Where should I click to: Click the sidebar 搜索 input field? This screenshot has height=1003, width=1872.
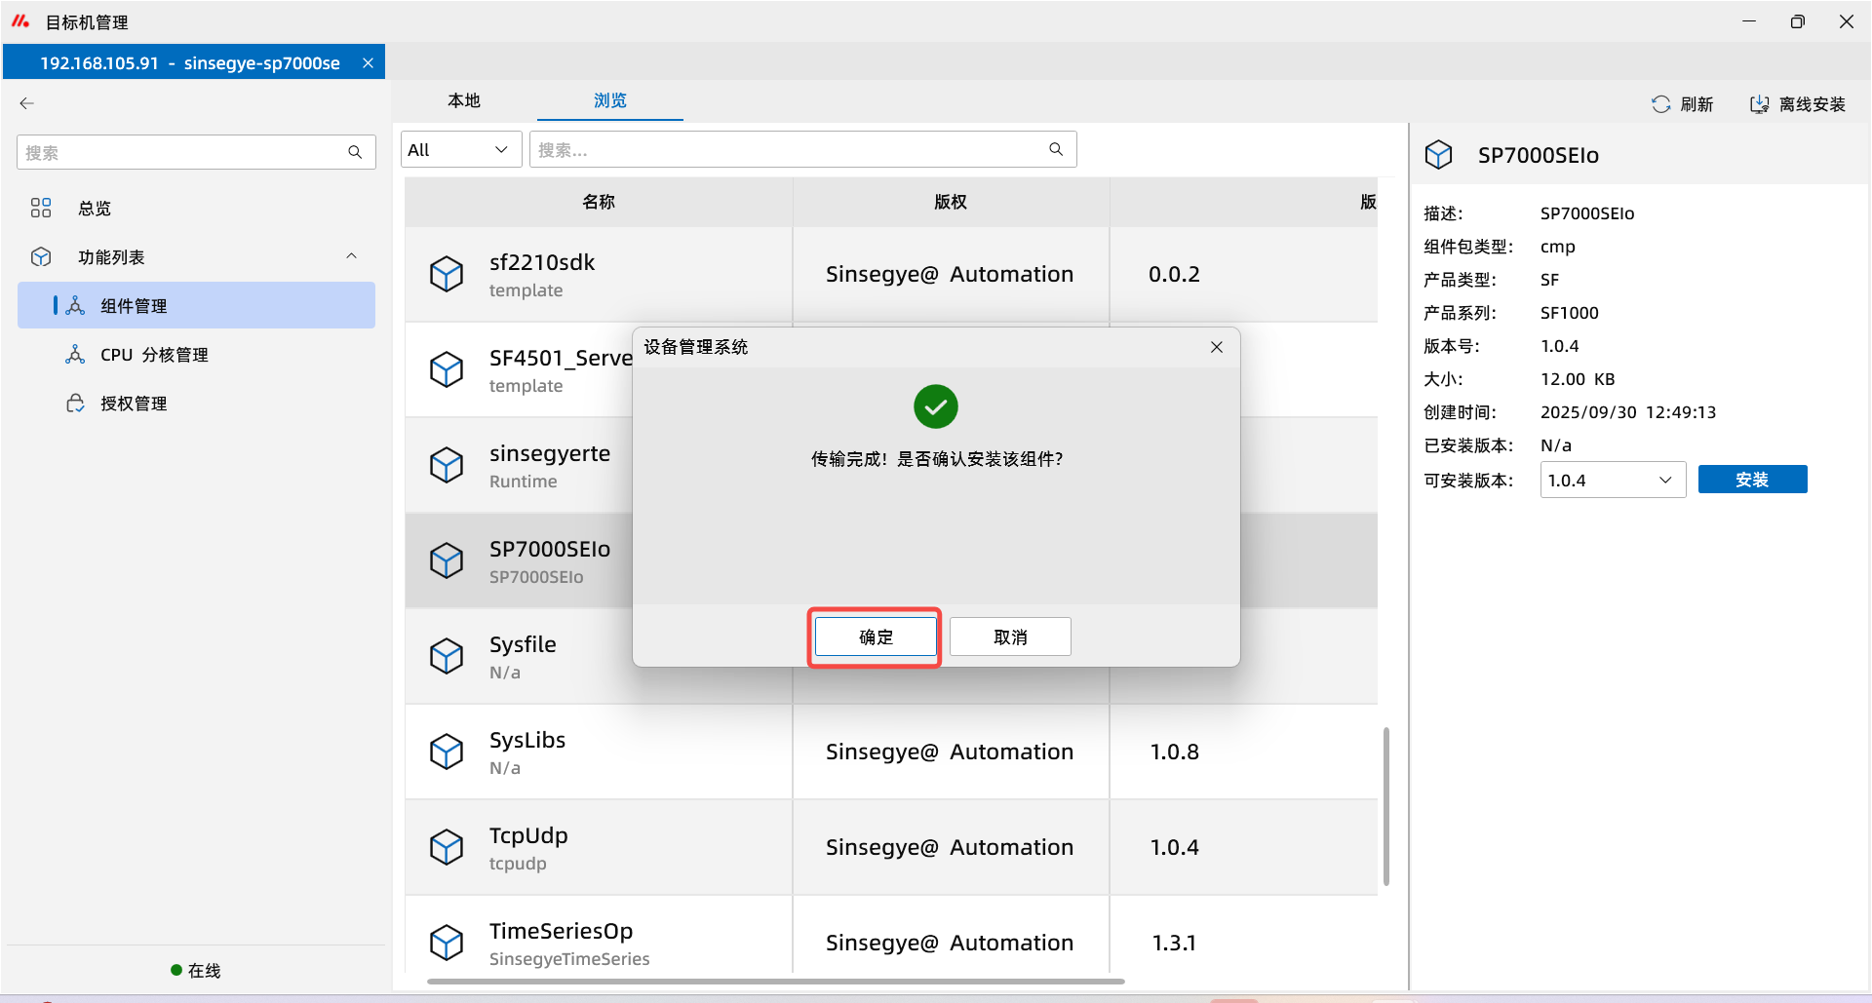(x=196, y=152)
